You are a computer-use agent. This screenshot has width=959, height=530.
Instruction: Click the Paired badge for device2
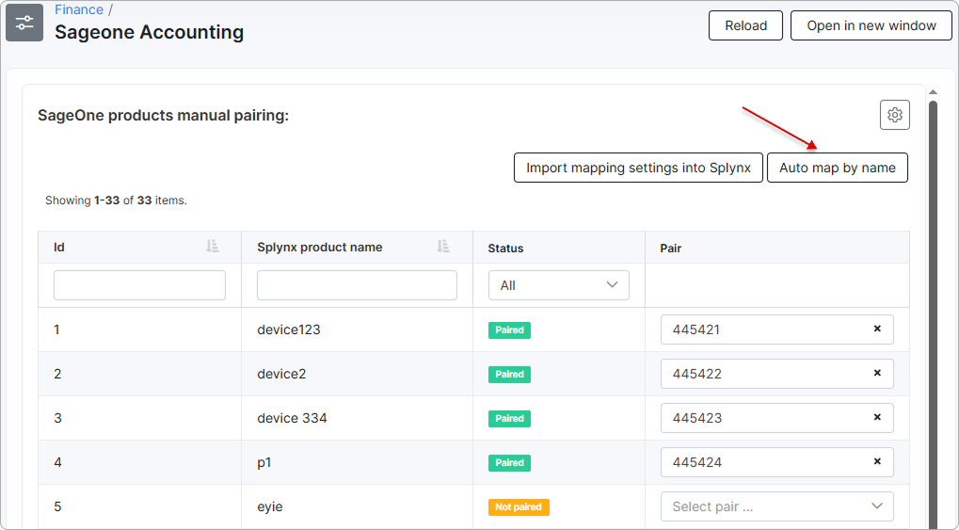pos(509,374)
